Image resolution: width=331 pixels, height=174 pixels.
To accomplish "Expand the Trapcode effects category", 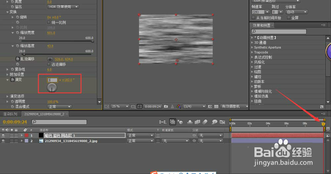I will [x=252, y=52].
